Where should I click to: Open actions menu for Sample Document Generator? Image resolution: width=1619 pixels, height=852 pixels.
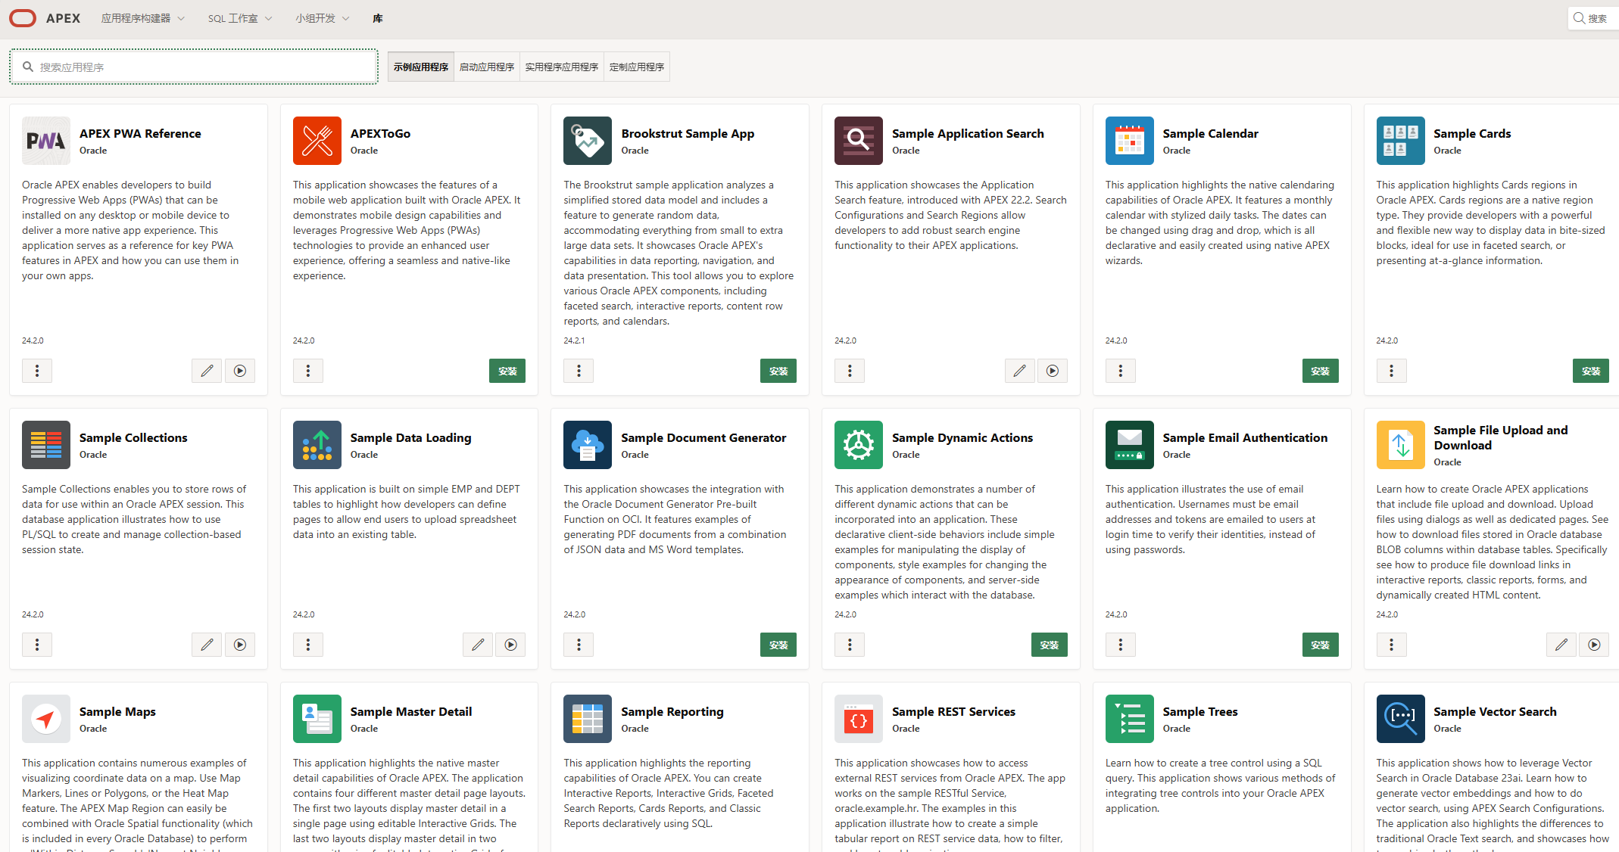[x=579, y=645]
